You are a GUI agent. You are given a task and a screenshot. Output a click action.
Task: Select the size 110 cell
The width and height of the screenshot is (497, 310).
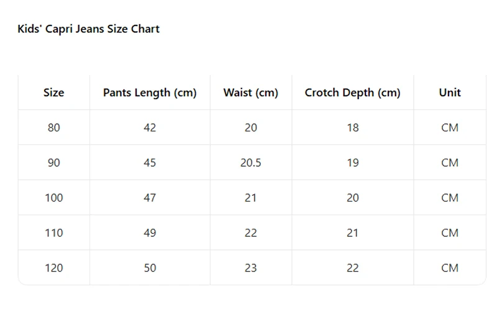(54, 233)
